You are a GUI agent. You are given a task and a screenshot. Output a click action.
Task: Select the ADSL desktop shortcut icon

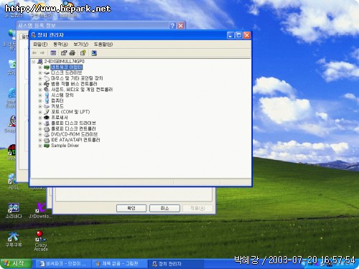tap(12, 179)
